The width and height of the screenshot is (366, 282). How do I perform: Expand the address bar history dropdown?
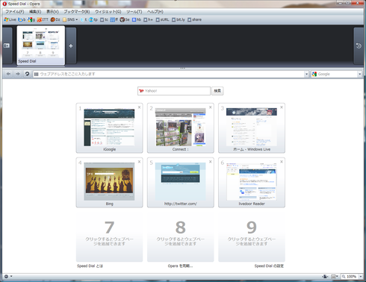click(x=306, y=74)
